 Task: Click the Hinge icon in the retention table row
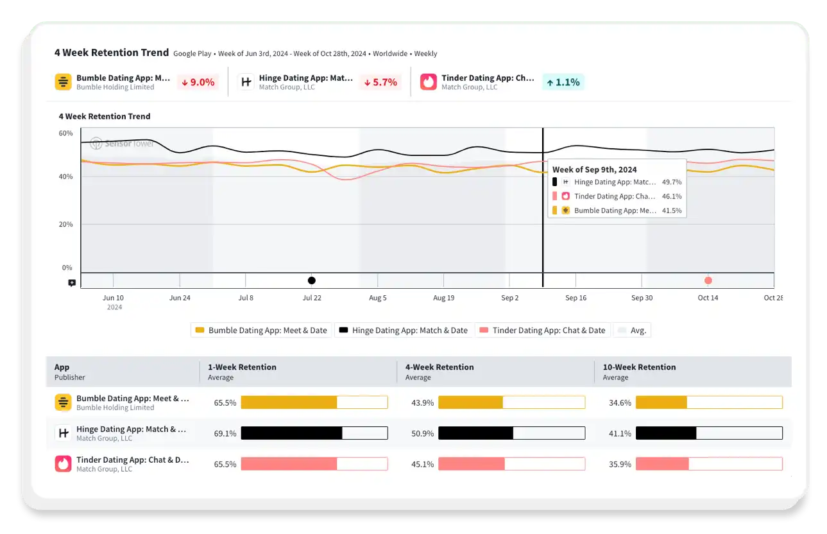click(63, 433)
